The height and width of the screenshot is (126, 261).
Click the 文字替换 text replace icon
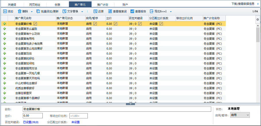pos(65,11)
